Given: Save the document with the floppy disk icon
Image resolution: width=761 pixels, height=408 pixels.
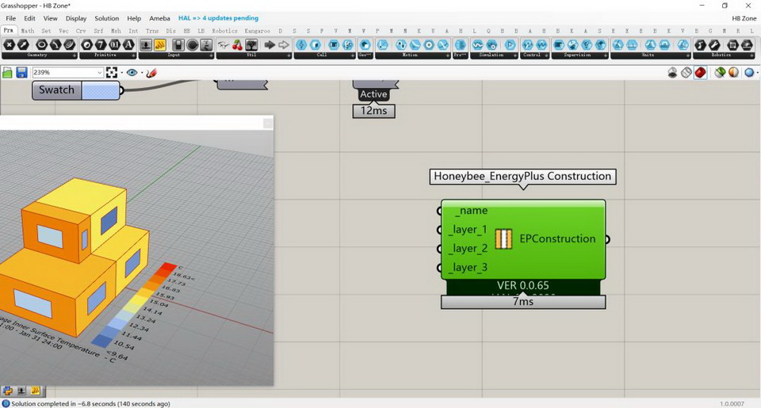Looking at the screenshot, I should pos(21,73).
